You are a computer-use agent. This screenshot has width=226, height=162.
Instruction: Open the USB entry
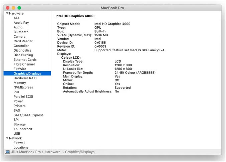[x=17, y=134]
